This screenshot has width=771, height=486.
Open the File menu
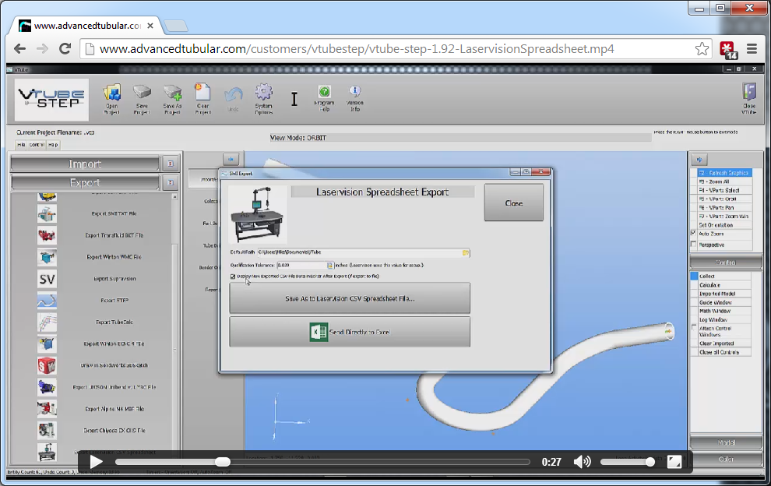22,144
